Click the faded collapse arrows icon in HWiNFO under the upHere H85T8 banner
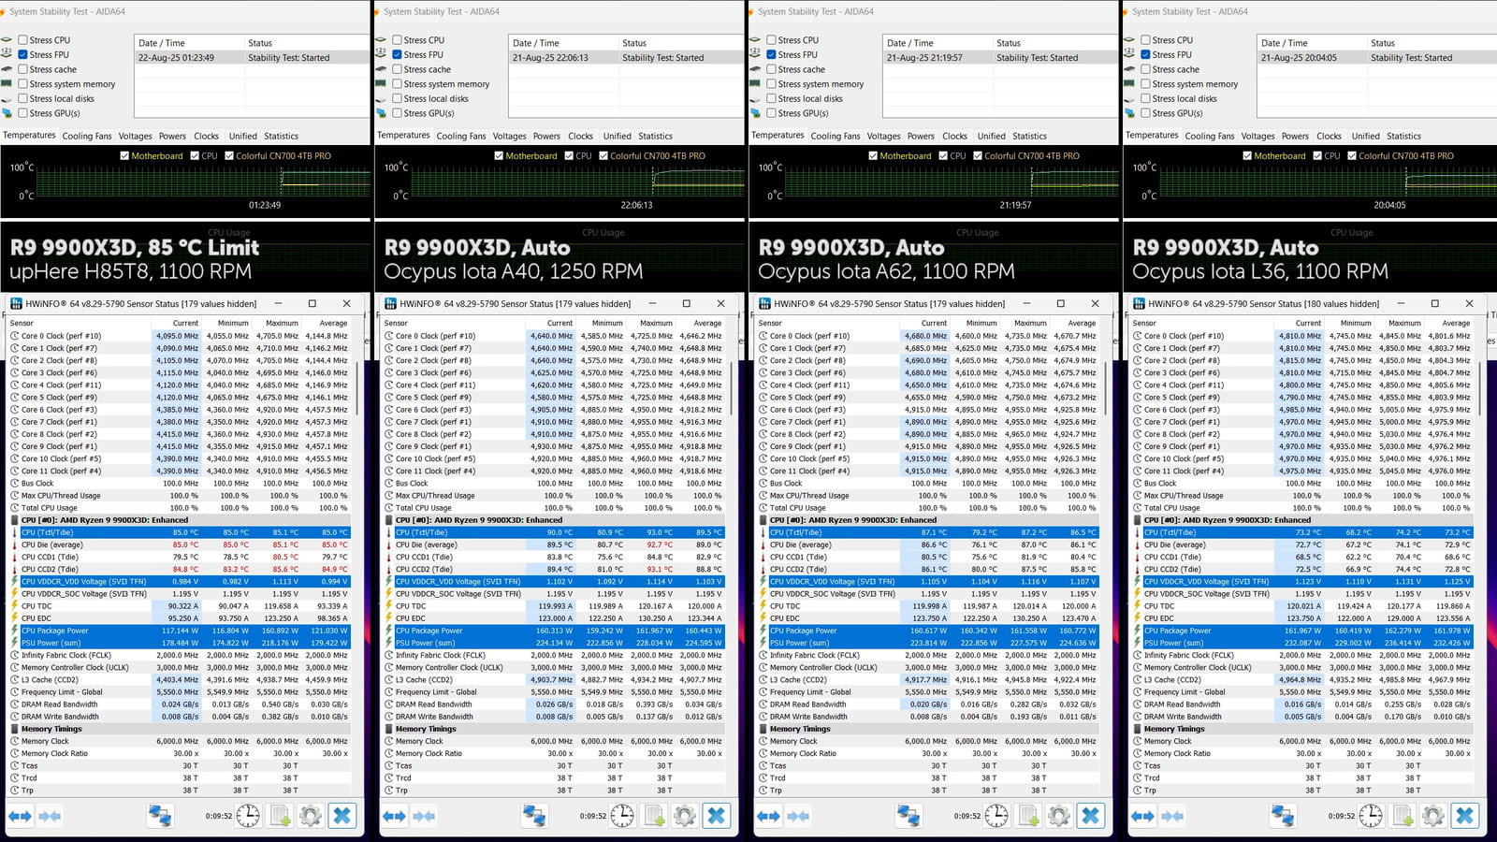The image size is (1497, 842). pos(51,816)
